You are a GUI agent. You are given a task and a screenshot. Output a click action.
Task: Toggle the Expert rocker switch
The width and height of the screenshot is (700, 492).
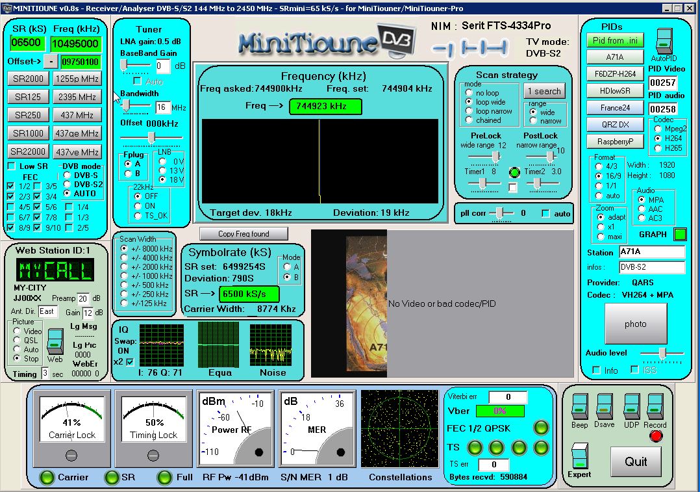[580, 456]
